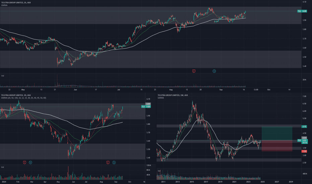Viewport: 312px width, 184px height.
Task: Click the 'Jul' date label on the 1h time axis
Action: click(119, 90)
